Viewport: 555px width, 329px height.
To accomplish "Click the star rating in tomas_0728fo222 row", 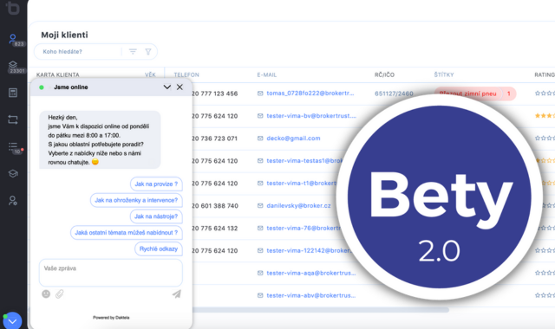I will point(545,94).
